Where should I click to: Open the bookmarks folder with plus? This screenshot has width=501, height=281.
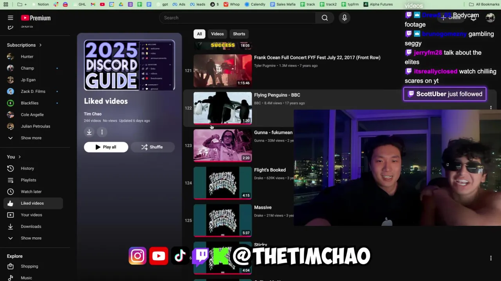pos(22,4)
